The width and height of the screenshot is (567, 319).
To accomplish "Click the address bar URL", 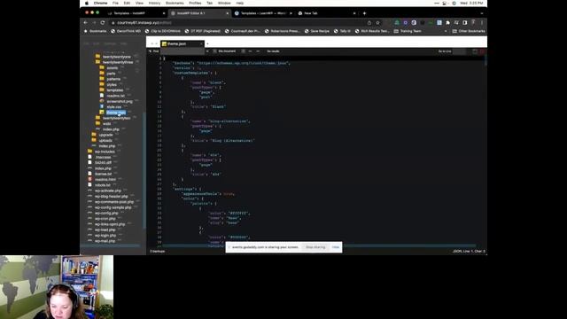I will tap(144, 22).
